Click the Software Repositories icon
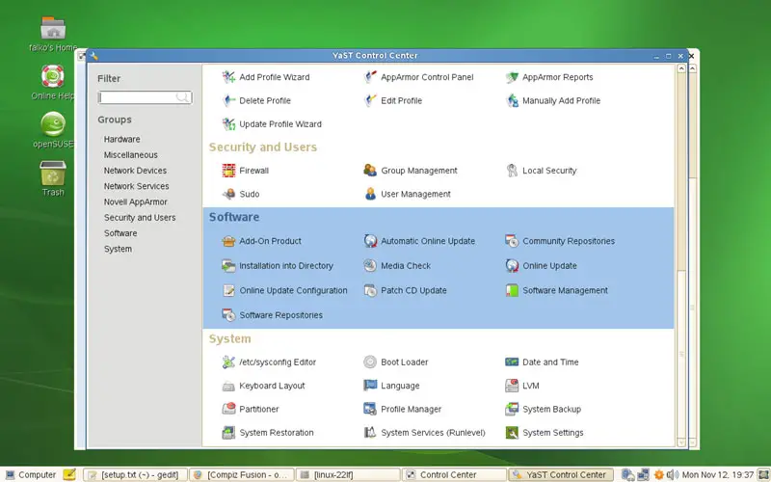 pyautogui.click(x=228, y=315)
